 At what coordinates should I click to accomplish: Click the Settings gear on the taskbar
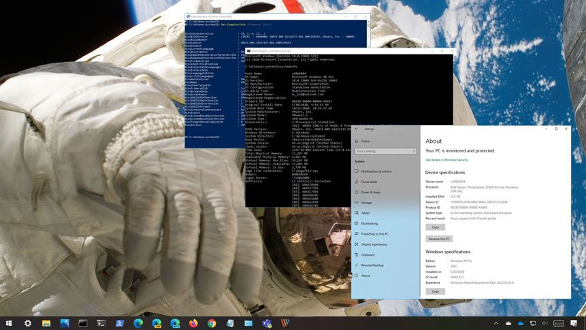pos(28,323)
